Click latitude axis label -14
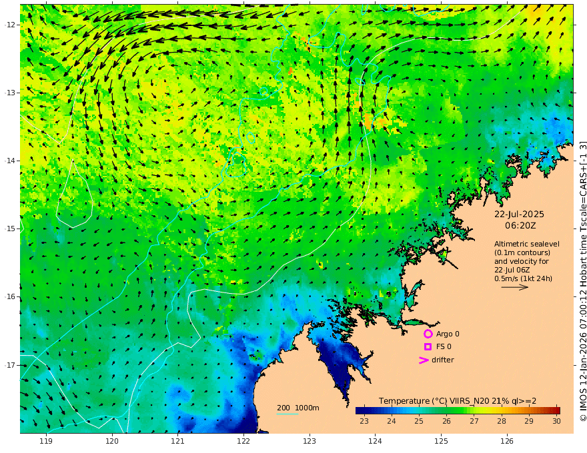 click(10, 161)
